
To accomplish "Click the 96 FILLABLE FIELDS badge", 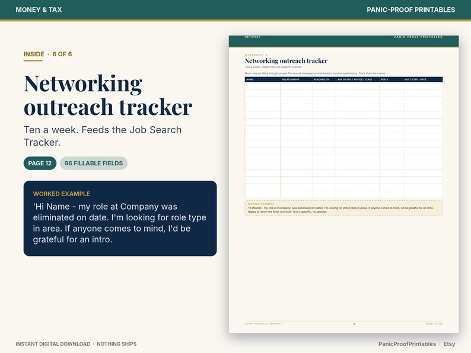I will pyautogui.click(x=94, y=163).
